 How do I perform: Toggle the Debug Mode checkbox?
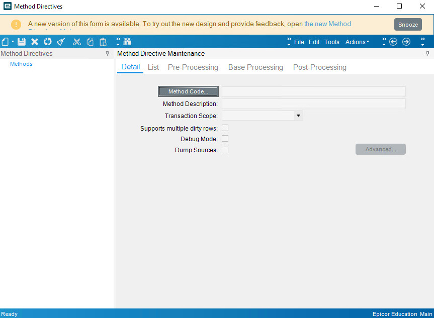pos(225,139)
